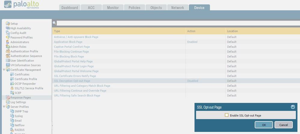Image resolution: width=300 pixels, height=134 pixels.
Task: Switch to the ACC tab
Action: tap(91, 7)
